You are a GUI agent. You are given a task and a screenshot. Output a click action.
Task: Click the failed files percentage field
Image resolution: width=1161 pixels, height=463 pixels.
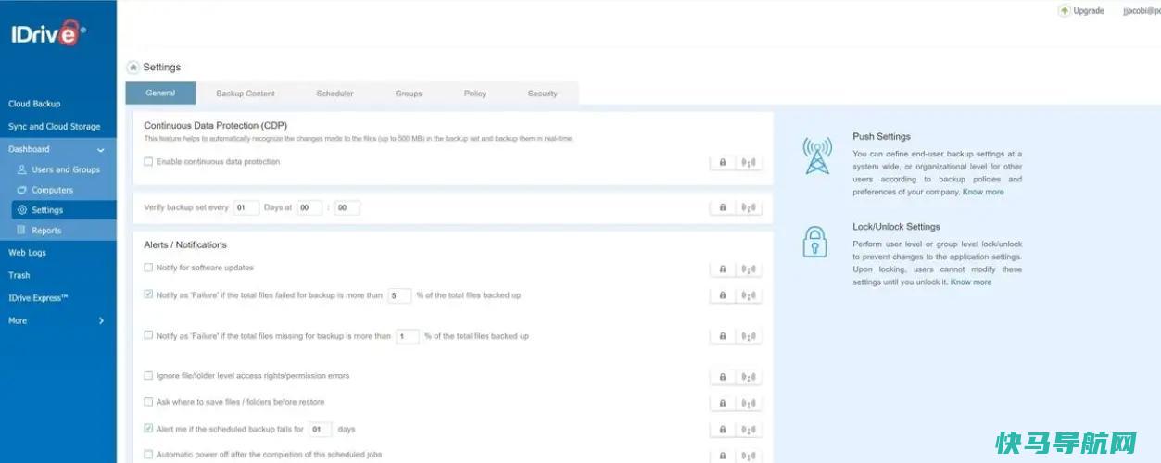pyautogui.click(x=399, y=296)
